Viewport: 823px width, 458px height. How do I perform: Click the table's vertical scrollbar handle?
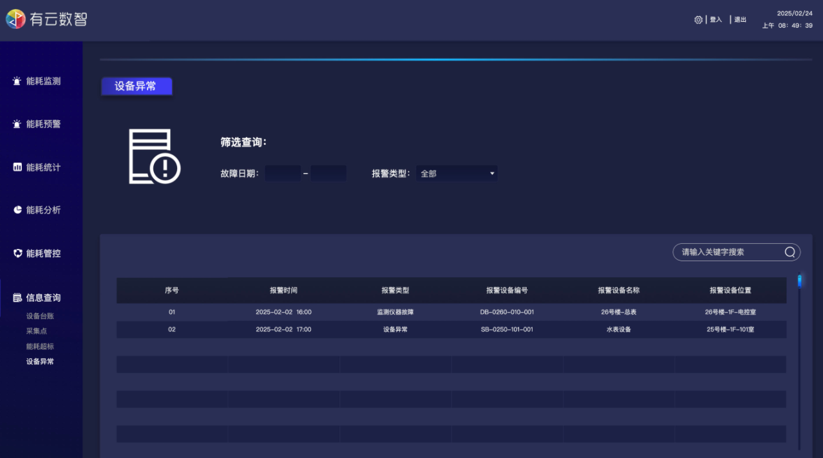click(799, 280)
